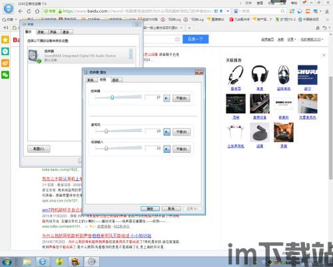The height and width of the screenshot is (267, 333).
Task: Click the browser round logo avatar icon
Action: 9,9
